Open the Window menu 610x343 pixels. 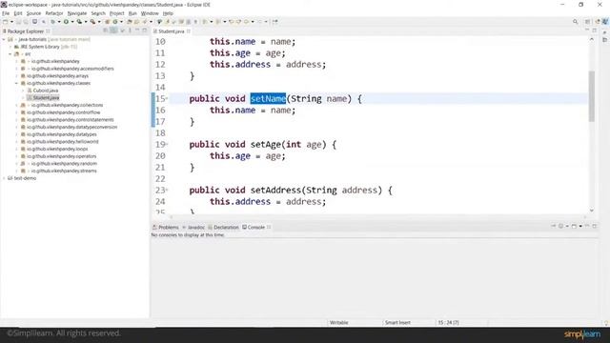(x=150, y=13)
